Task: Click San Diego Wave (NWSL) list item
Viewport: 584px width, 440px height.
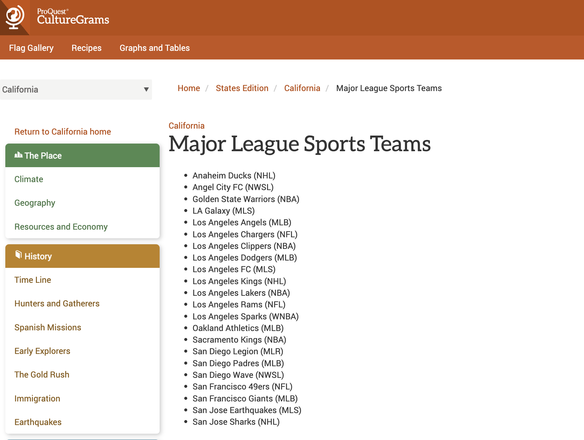Action: 238,375
